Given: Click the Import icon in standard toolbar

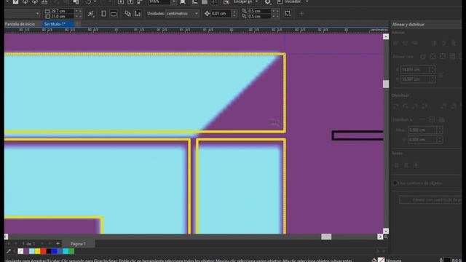Looking at the screenshot, I should point(121,1).
